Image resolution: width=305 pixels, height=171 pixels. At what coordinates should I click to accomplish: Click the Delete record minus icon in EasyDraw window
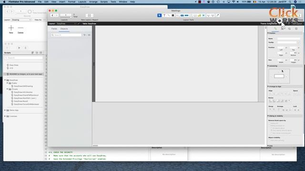click(20, 28)
